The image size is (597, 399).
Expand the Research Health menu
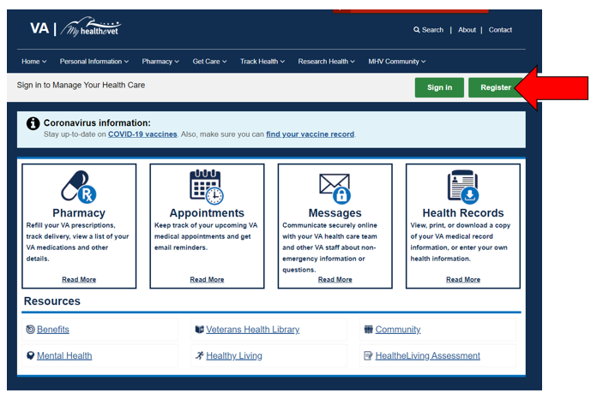[326, 62]
